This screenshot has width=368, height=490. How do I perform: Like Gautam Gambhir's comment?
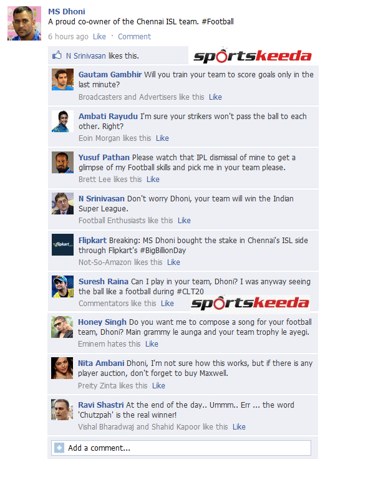[x=215, y=97]
